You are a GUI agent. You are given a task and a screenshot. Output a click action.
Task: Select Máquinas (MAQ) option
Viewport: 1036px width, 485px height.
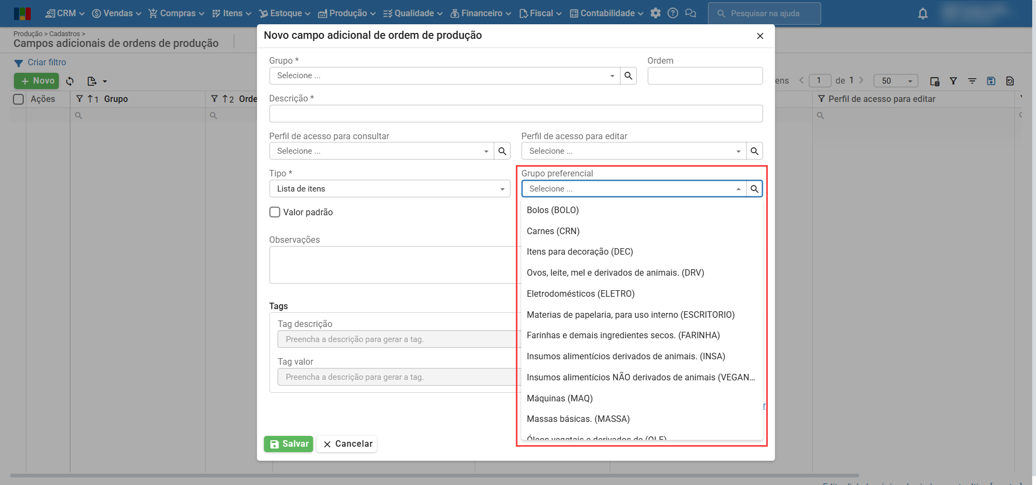tap(560, 398)
